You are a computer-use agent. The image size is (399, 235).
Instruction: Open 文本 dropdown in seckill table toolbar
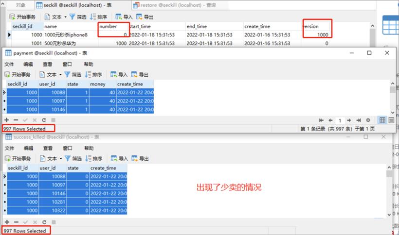[55, 17]
